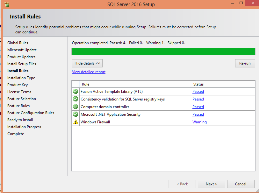Click the green progress bar
Image resolution: width=259 pixels, height=193 pixels.
[163, 52]
